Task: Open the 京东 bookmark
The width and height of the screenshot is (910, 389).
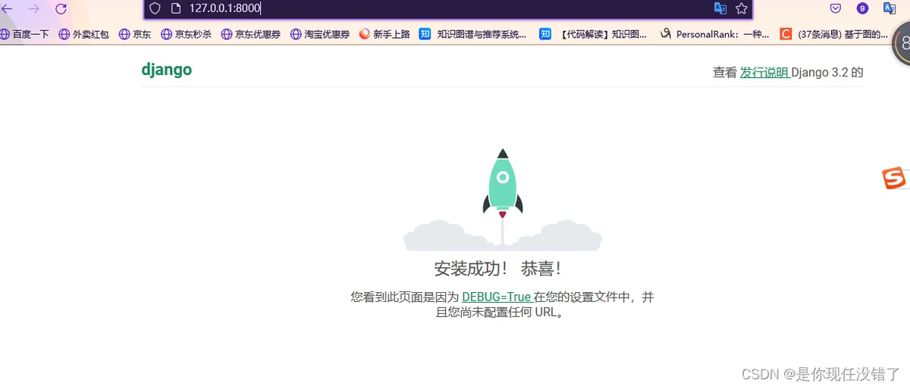Action: pos(135,34)
